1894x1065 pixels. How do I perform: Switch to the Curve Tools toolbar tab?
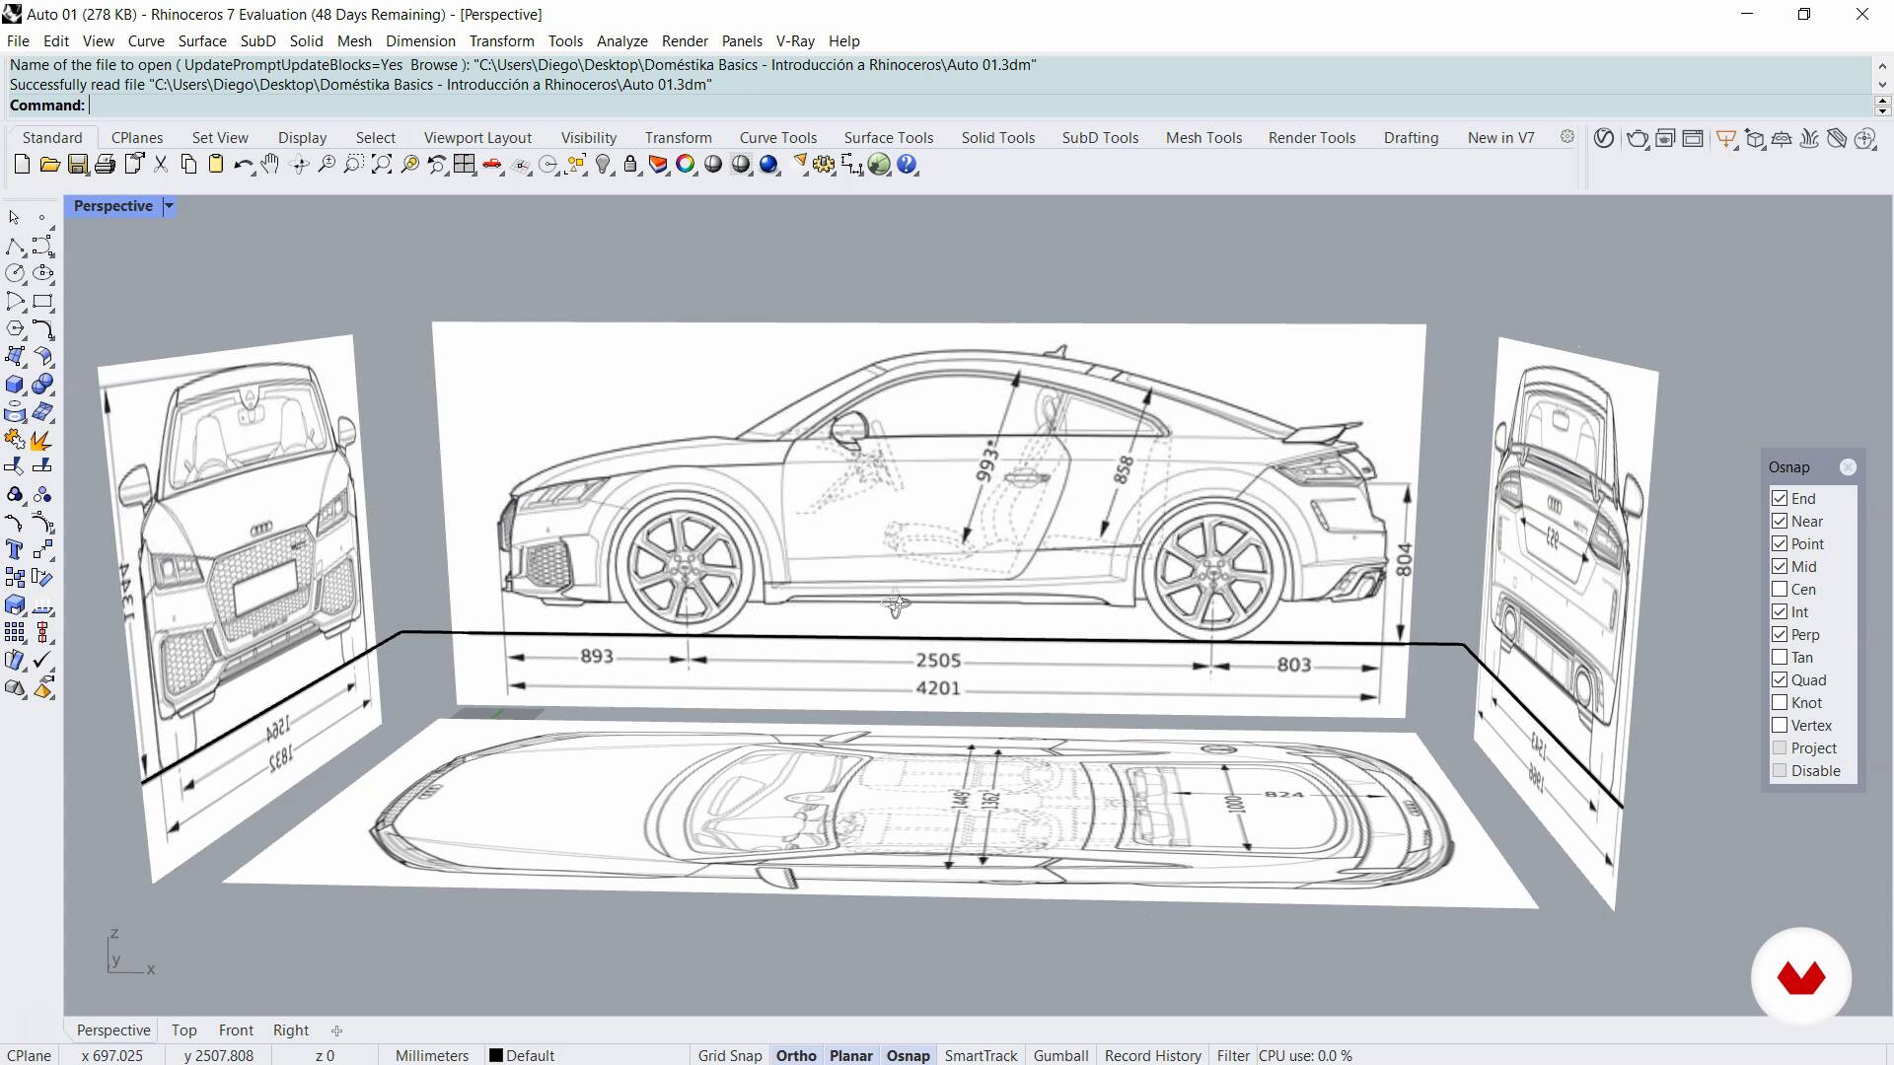[778, 138]
